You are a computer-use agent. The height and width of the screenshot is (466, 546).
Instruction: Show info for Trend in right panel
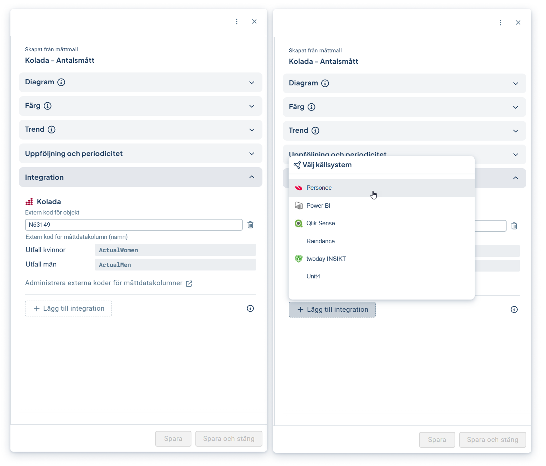[x=315, y=131]
